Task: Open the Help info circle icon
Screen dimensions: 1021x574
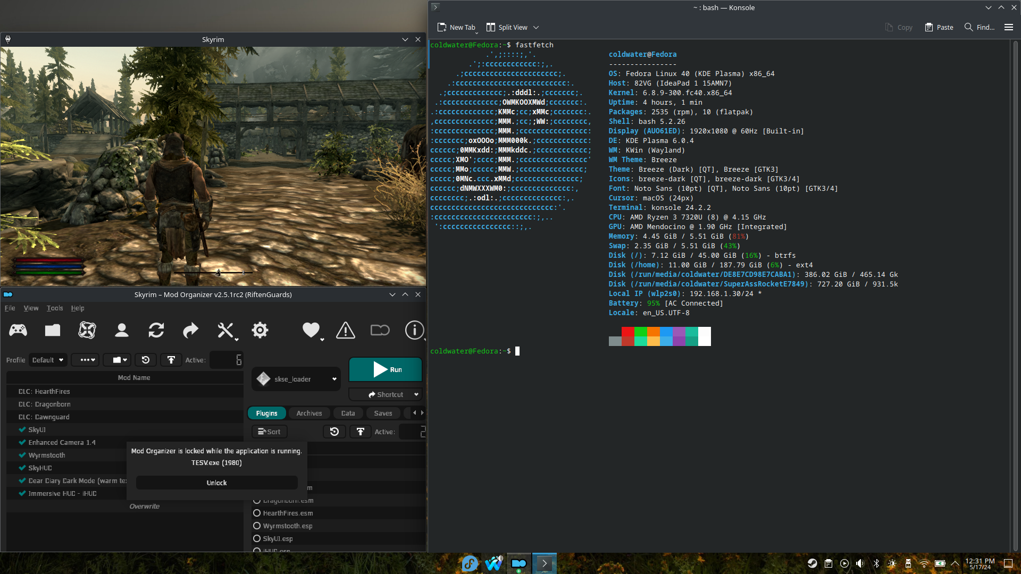Action: coord(414,331)
